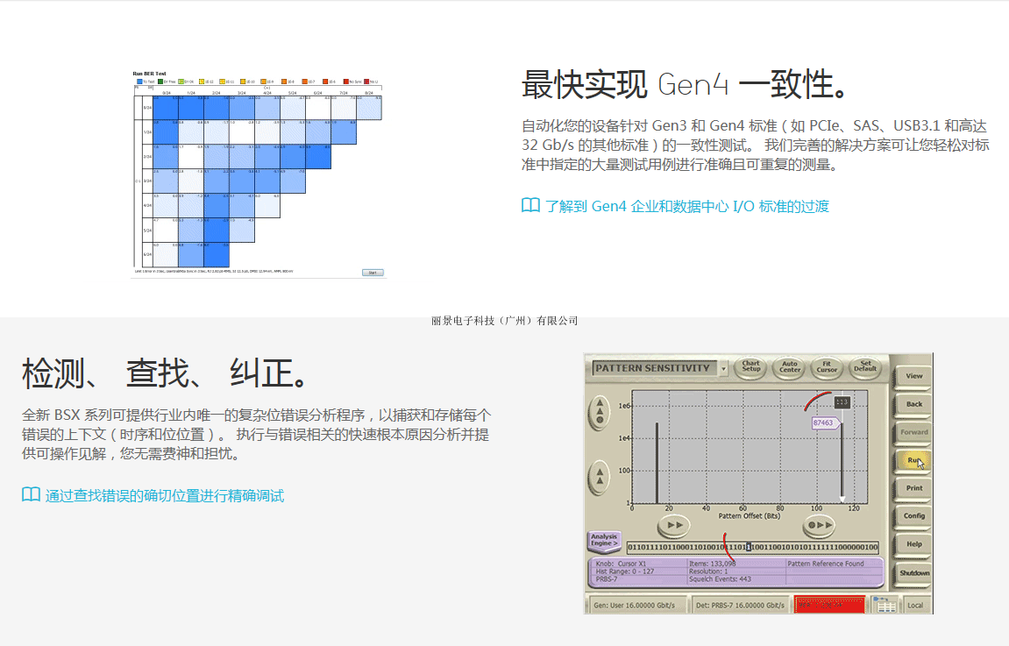This screenshot has height=646, width=1009.
Task: Click the '丽景电子科技（广州）有限公司' text
Action: click(x=505, y=321)
